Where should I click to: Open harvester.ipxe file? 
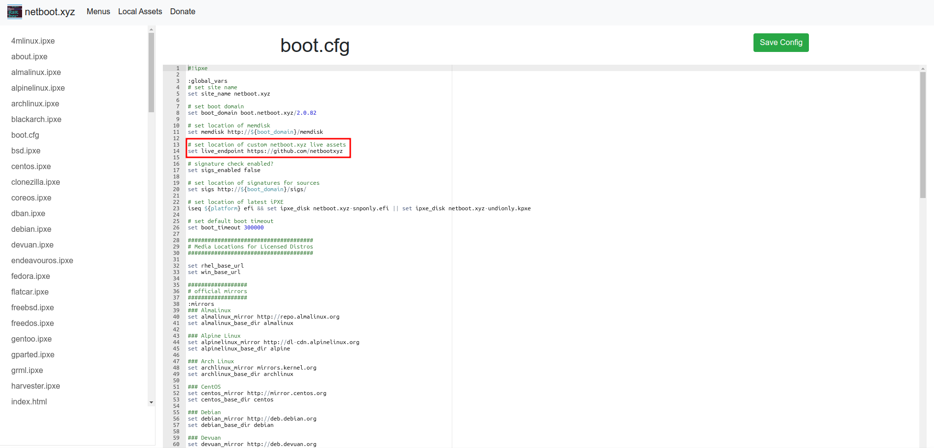pos(36,386)
